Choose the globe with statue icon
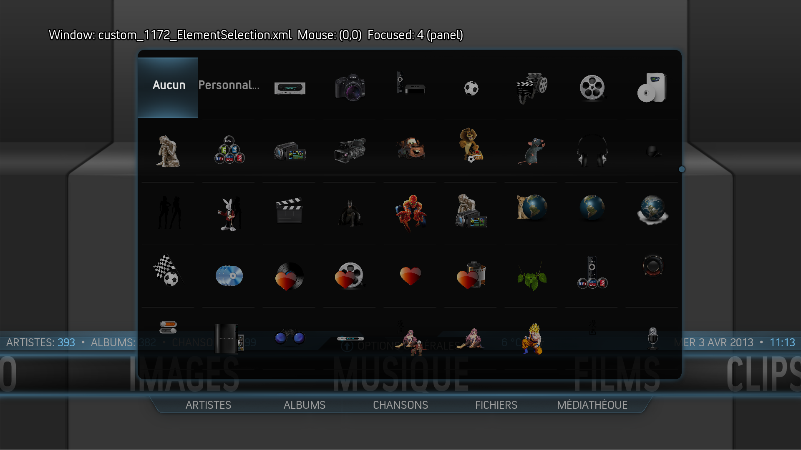The width and height of the screenshot is (801, 450). click(532, 207)
